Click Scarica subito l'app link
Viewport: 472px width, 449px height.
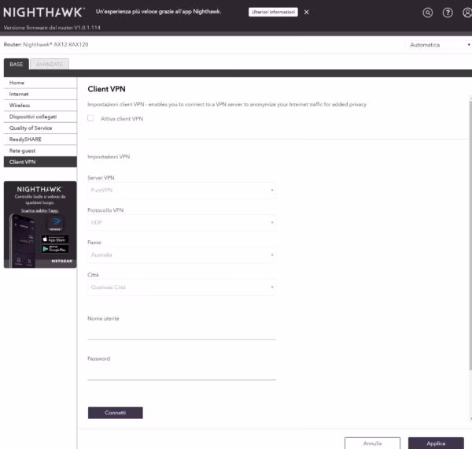[x=40, y=210]
